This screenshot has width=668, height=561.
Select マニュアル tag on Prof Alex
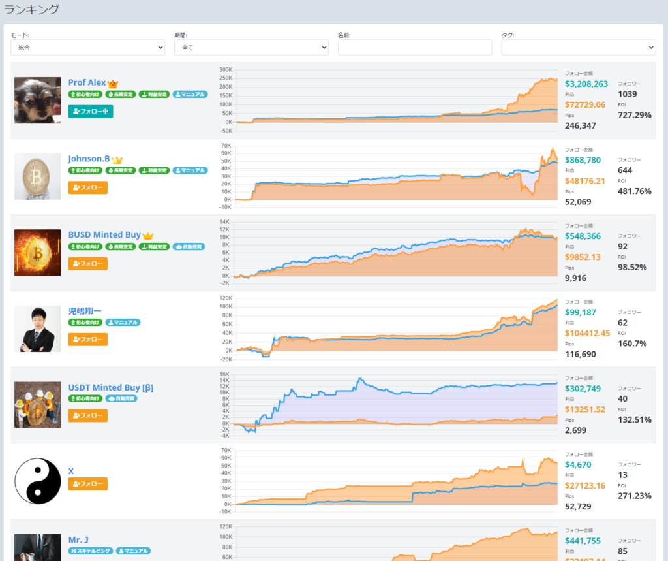[190, 94]
